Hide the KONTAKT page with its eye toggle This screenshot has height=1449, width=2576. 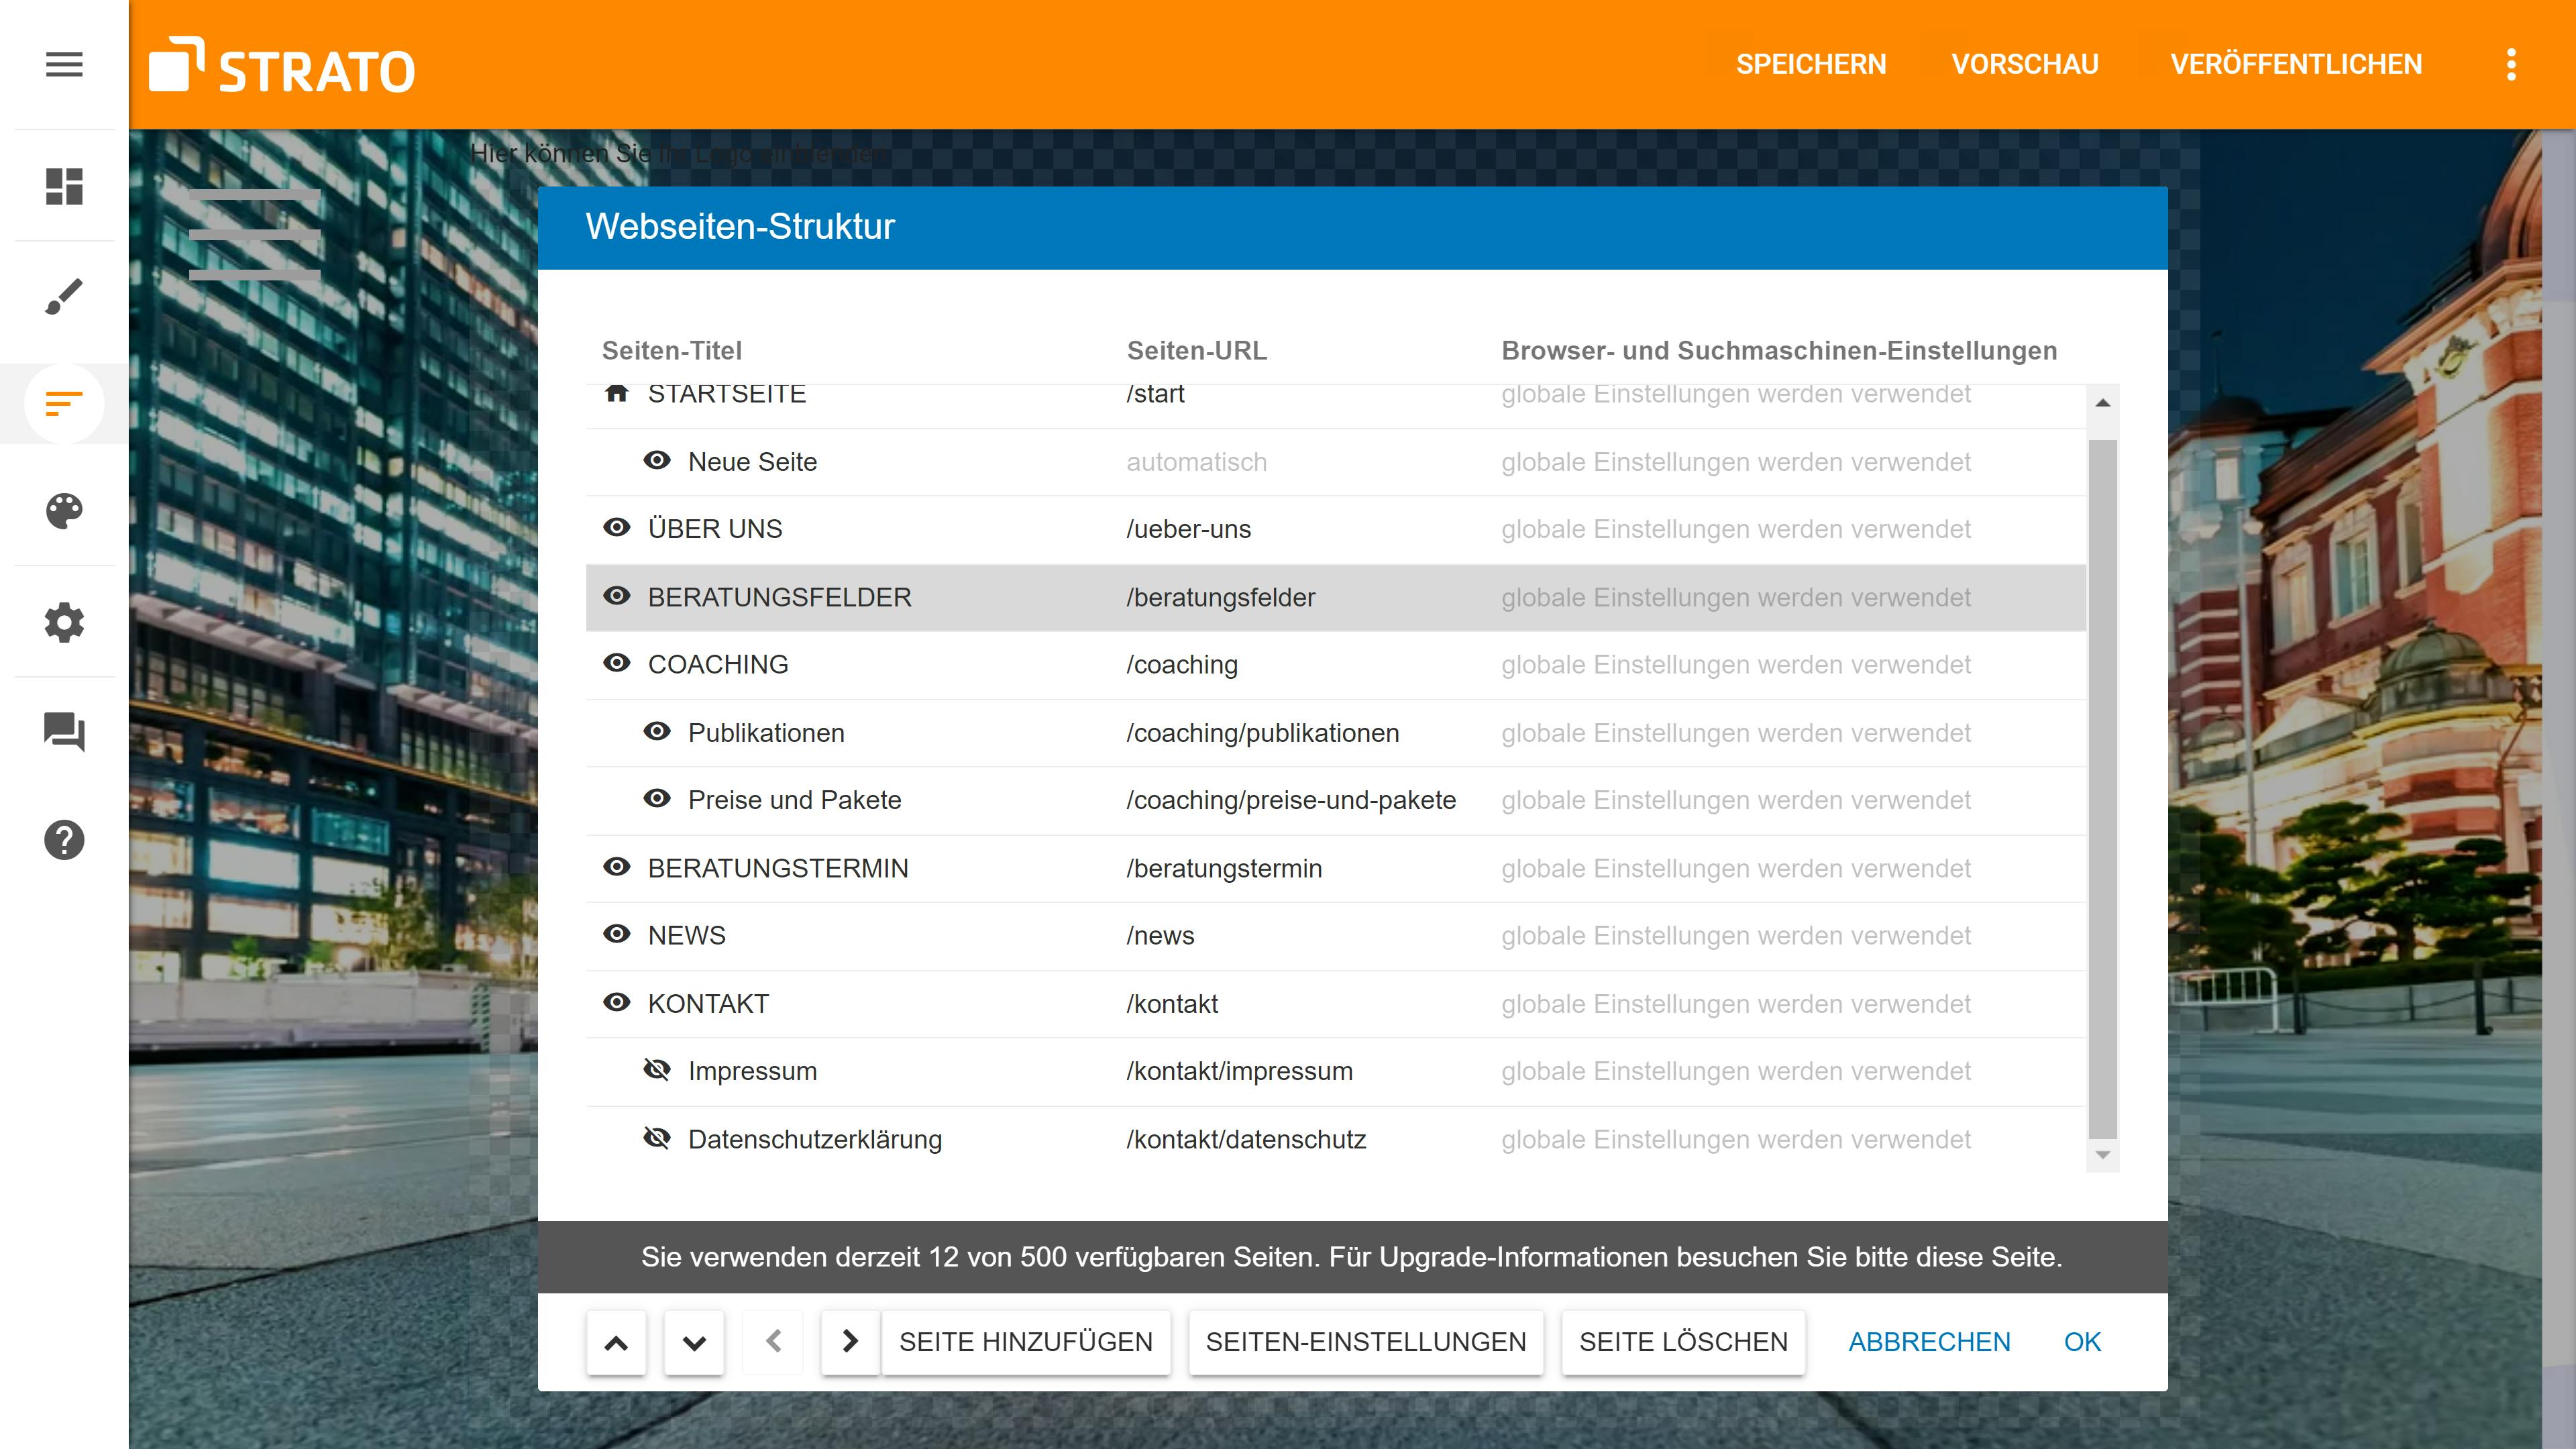(616, 1002)
